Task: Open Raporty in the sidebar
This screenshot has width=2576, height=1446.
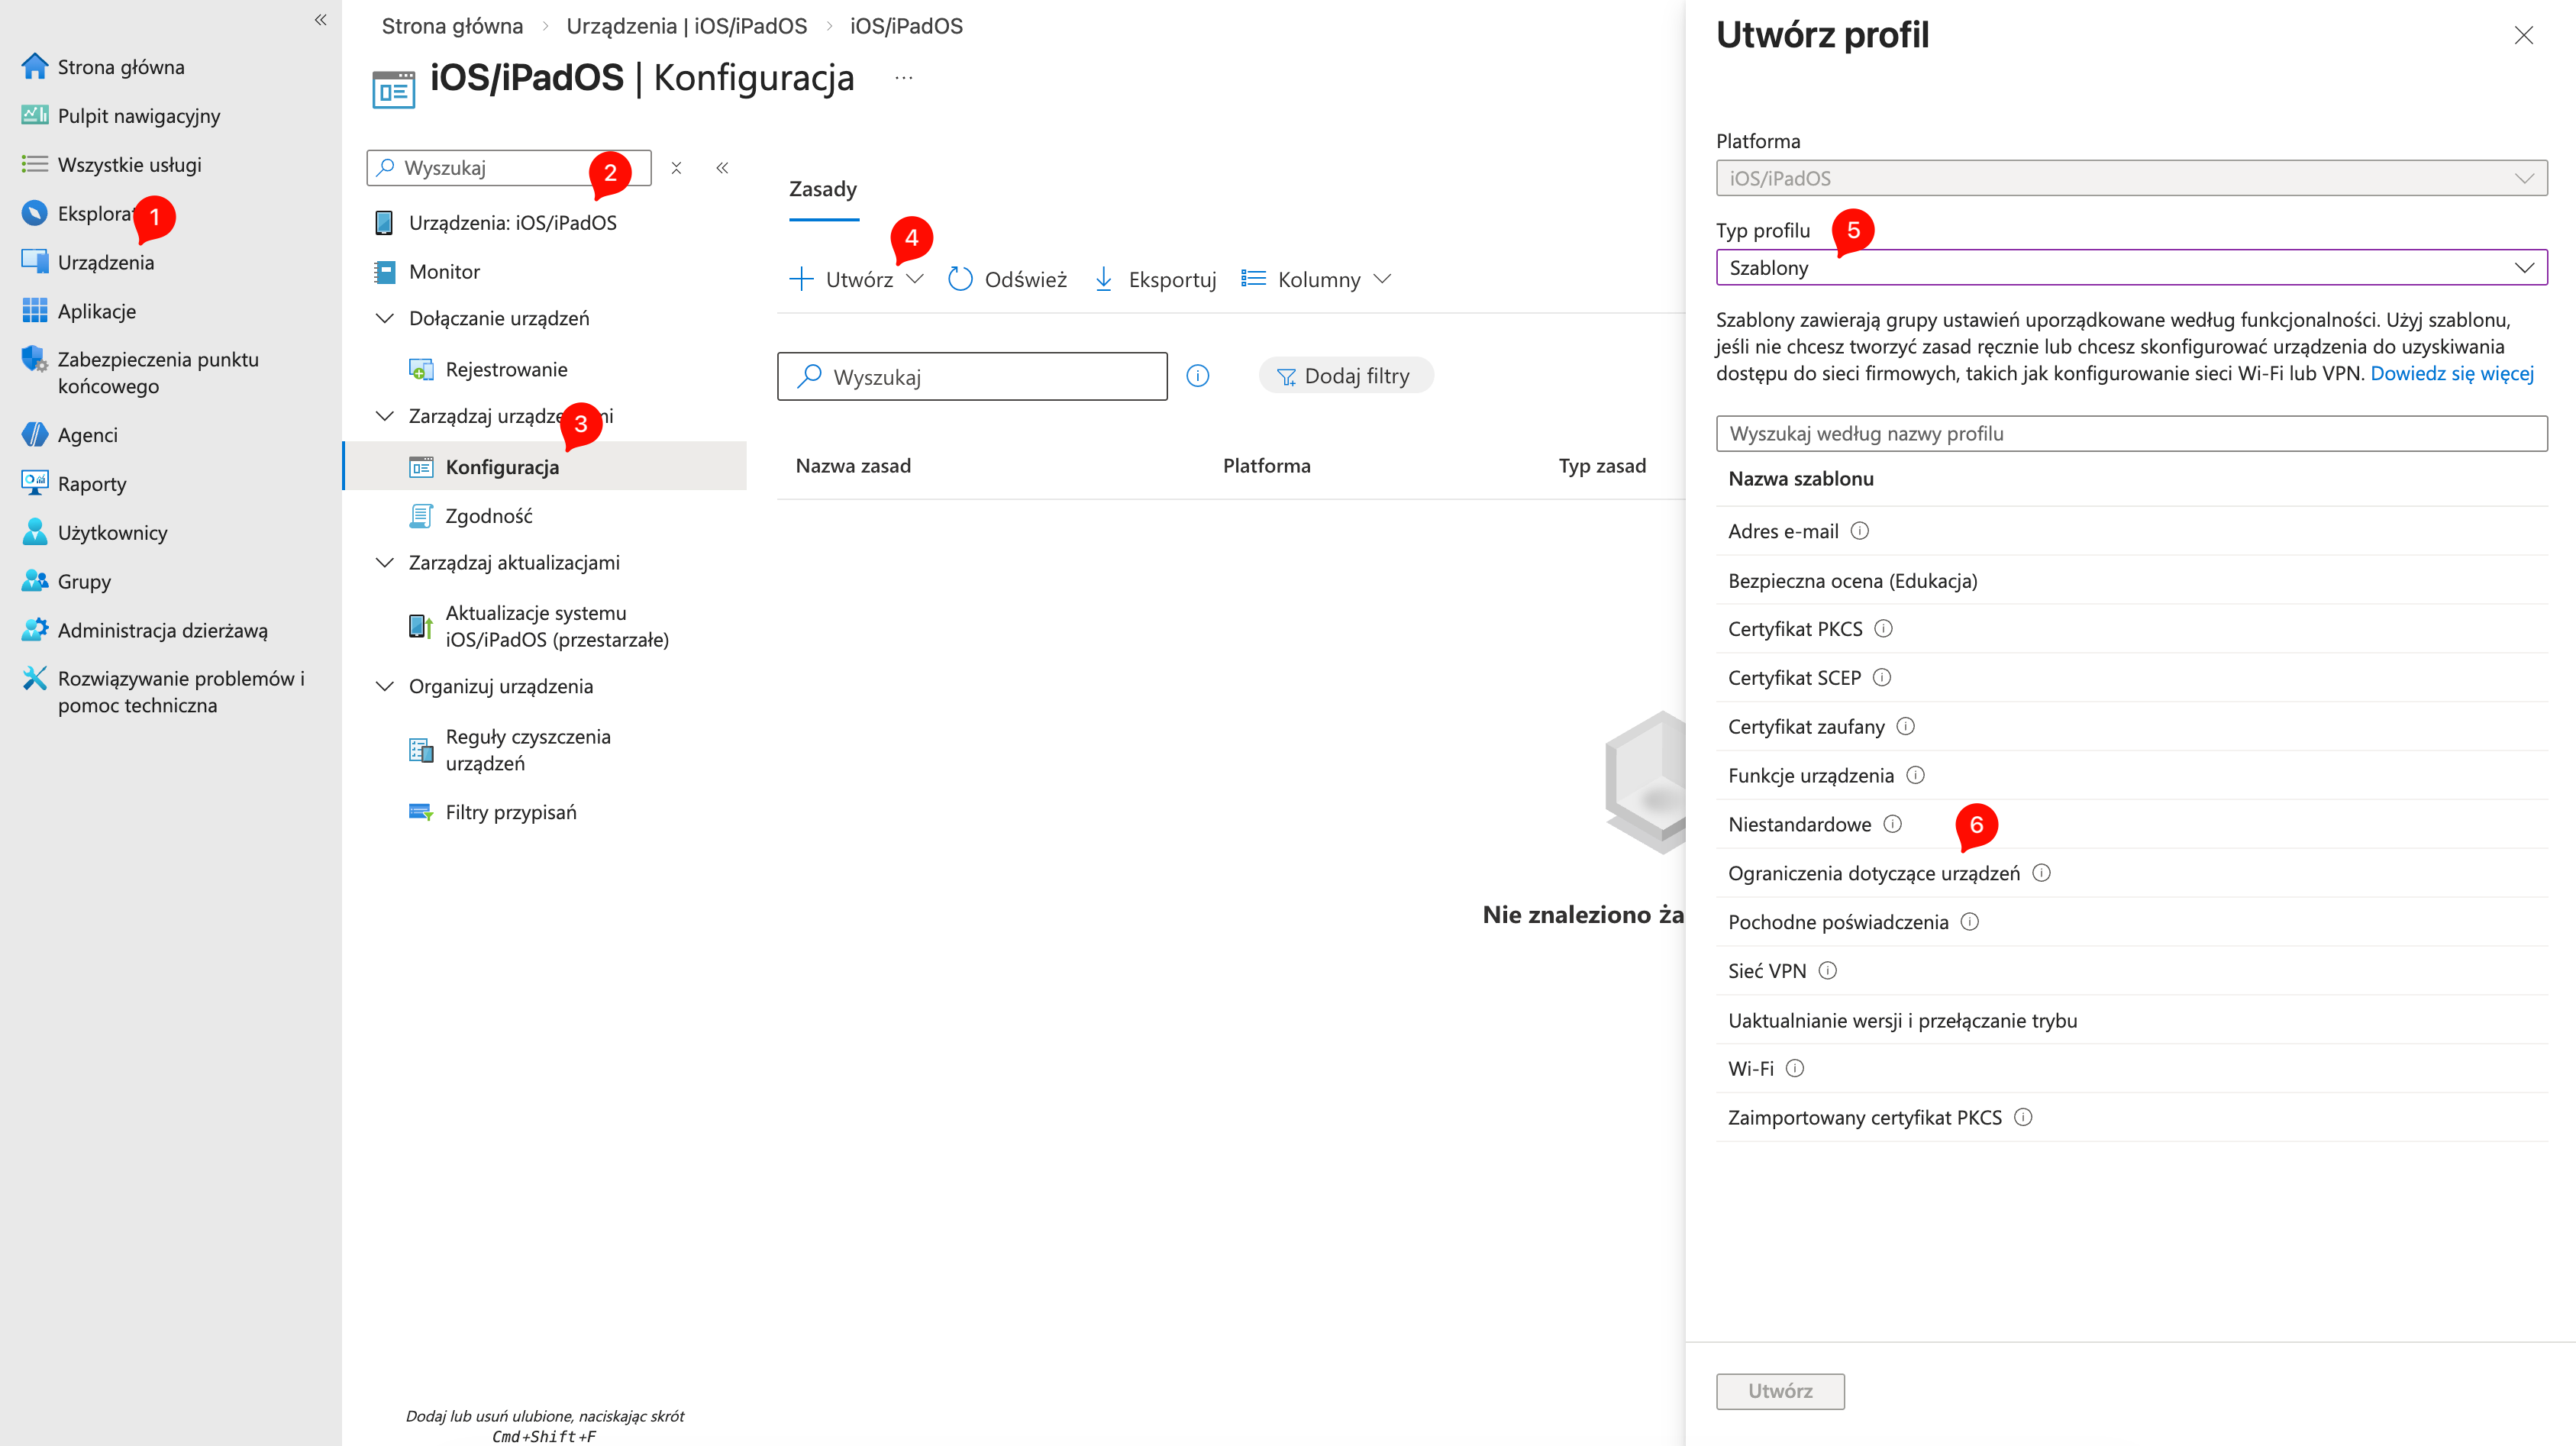Action: 93,483
